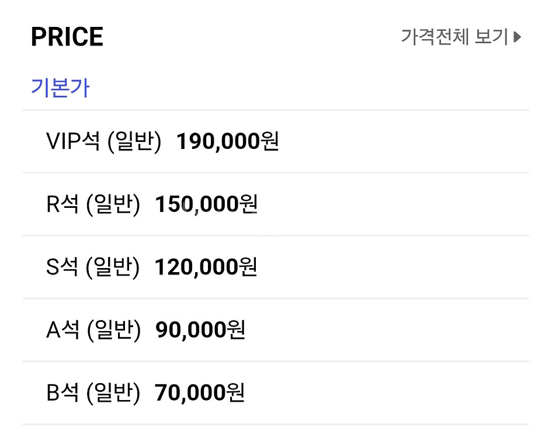552x438 pixels.
Task: Select the R석 seat grade name
Action: point(63,205)
